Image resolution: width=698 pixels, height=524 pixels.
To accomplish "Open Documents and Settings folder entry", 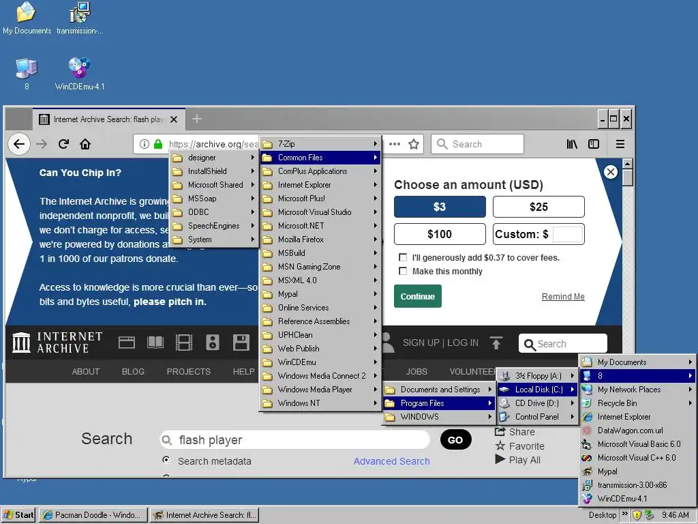I will (x=439, y=390).
